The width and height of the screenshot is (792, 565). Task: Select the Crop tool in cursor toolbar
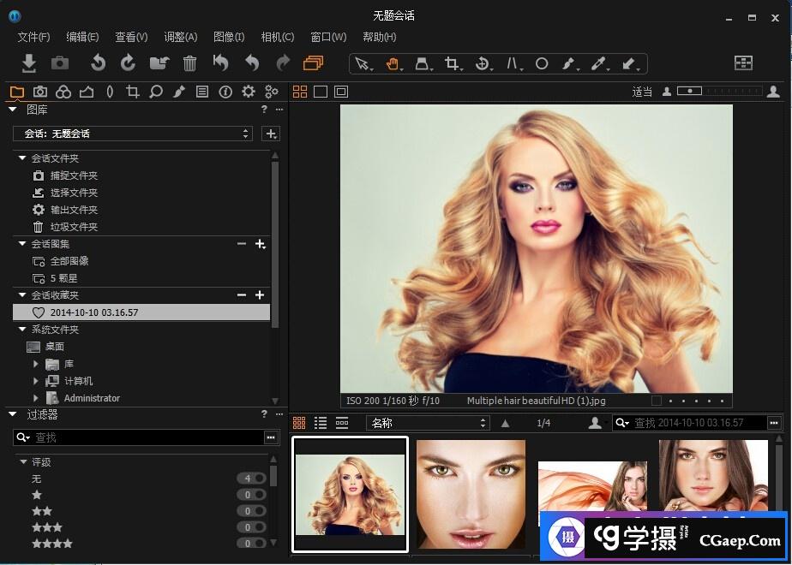(453, 63)
